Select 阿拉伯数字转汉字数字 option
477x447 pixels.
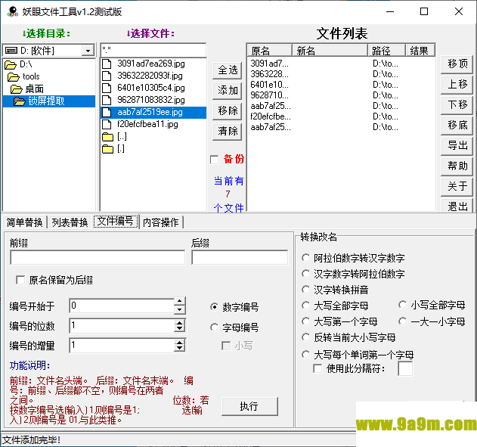pyautogui.click(x=305, y=258)
